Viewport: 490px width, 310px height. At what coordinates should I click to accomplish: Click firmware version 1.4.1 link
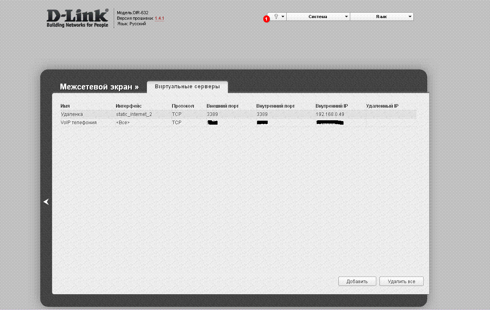point(159,18)
